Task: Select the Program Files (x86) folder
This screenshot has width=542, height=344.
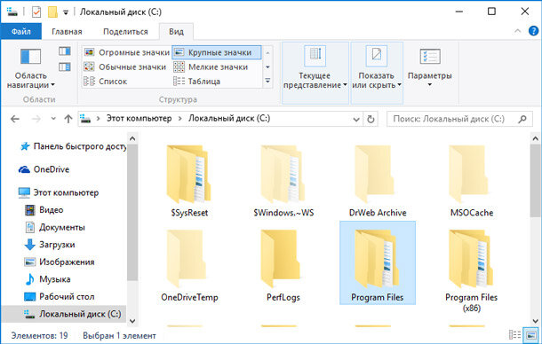Action: tap(472, 270)
